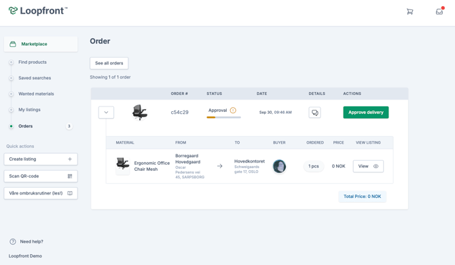Click Borregaard Hovedgaard sender name
Image resolution: width=455 pixels, height=265 pixels.
[x=187, y=159]
